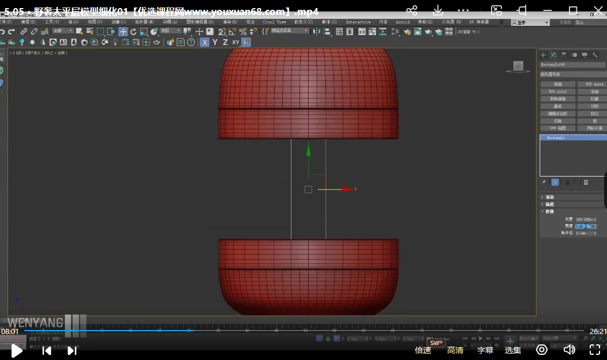Click the 编辑多边形 modifier button

557,114
